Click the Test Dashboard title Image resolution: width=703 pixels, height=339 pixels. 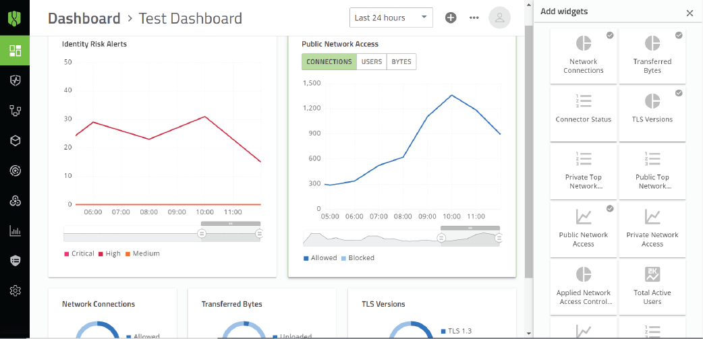coord(190,18)
